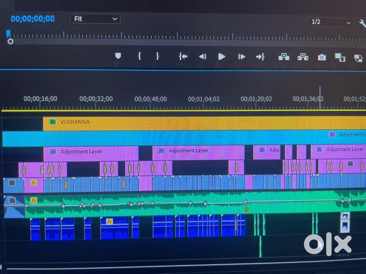
Task: Expand the select zoom level chevron
Action: [x=115, y=19]
